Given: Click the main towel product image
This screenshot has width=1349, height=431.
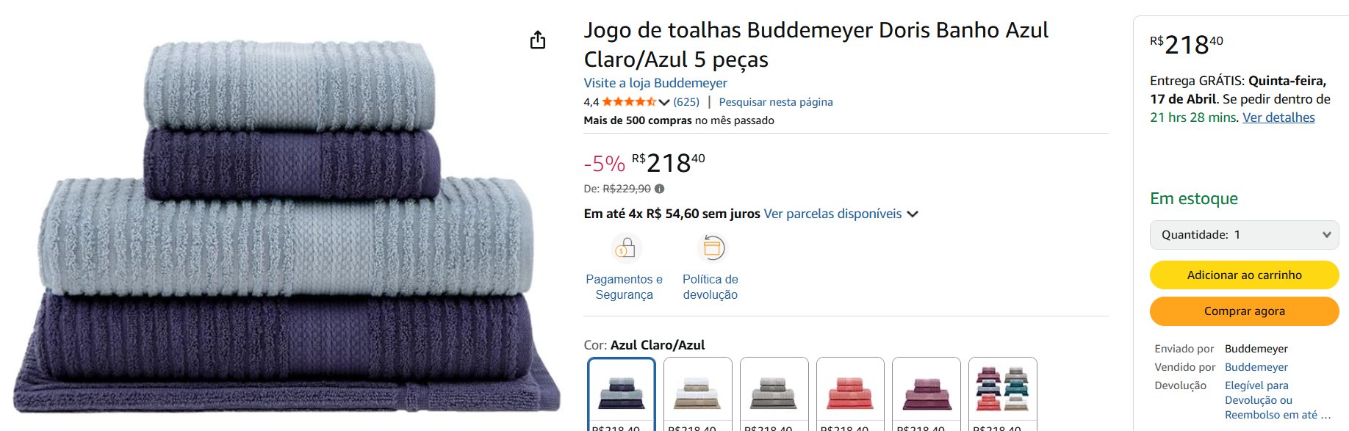Looking at the screenshot, I should point(287,228).
